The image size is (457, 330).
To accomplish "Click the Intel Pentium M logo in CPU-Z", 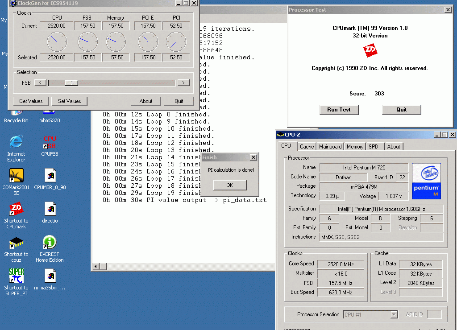I will coord(426,181).
